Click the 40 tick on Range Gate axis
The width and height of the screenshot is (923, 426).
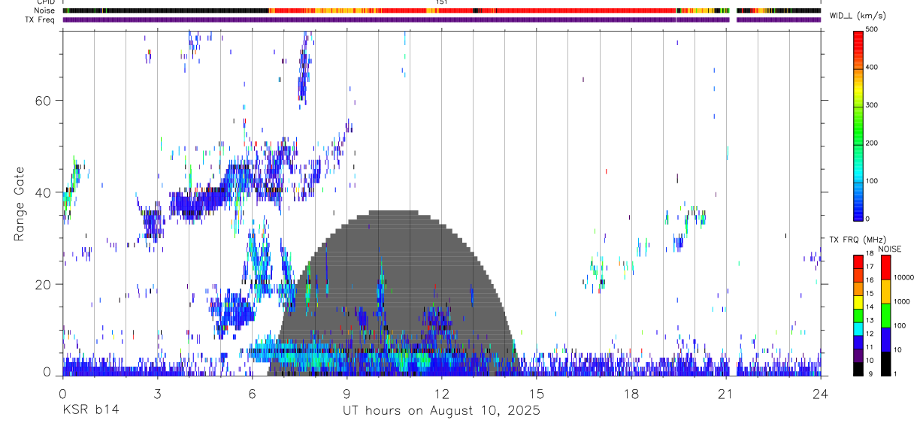coord(44,192)
